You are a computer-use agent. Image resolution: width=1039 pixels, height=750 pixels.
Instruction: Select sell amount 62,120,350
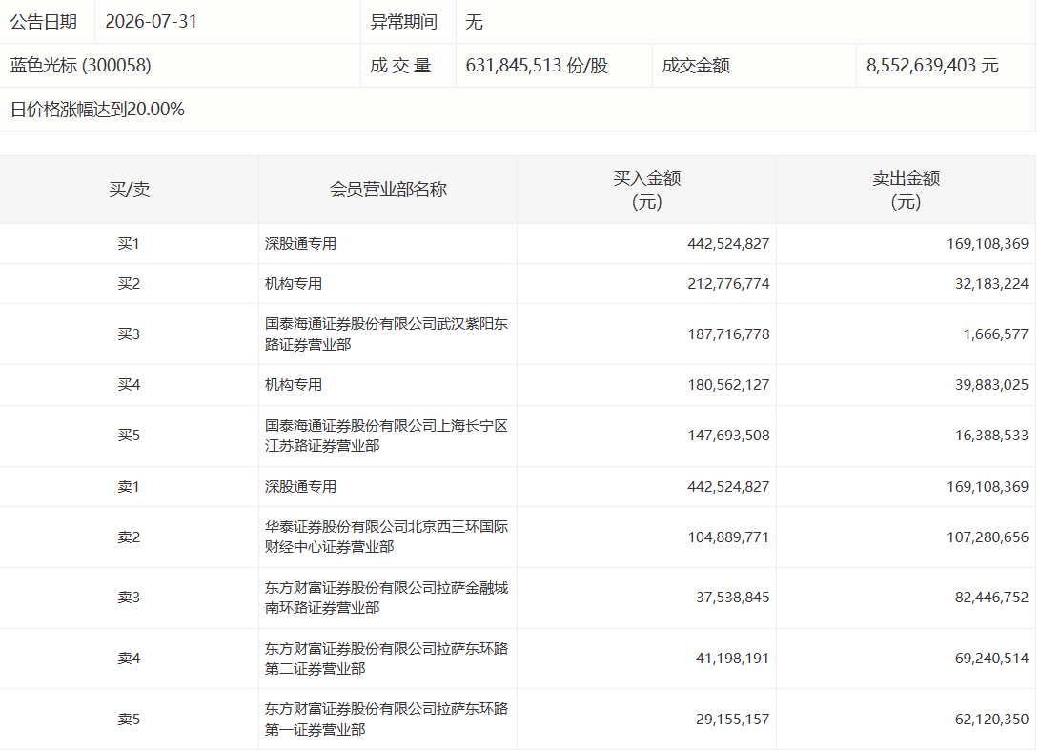[991, 719]
